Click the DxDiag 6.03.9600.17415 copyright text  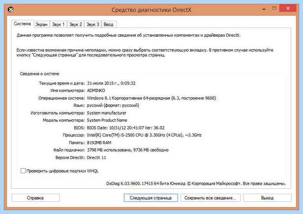(x=196, y=183)
